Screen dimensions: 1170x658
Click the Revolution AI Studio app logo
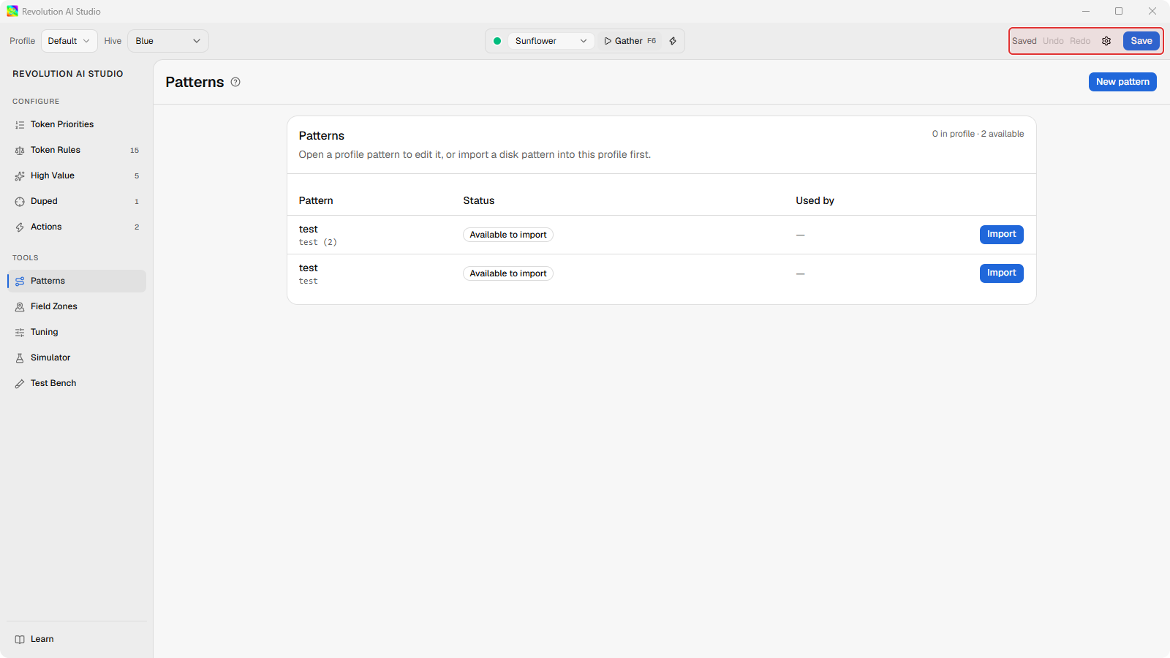(x=12, y=11)
